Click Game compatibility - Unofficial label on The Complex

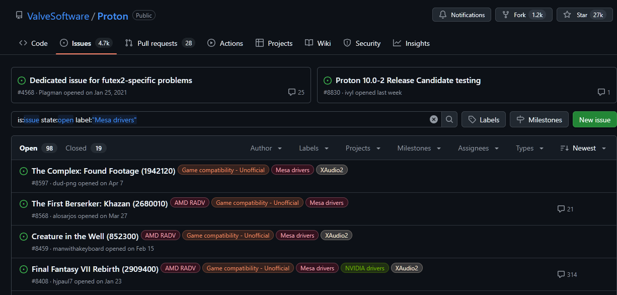[223, 170]
